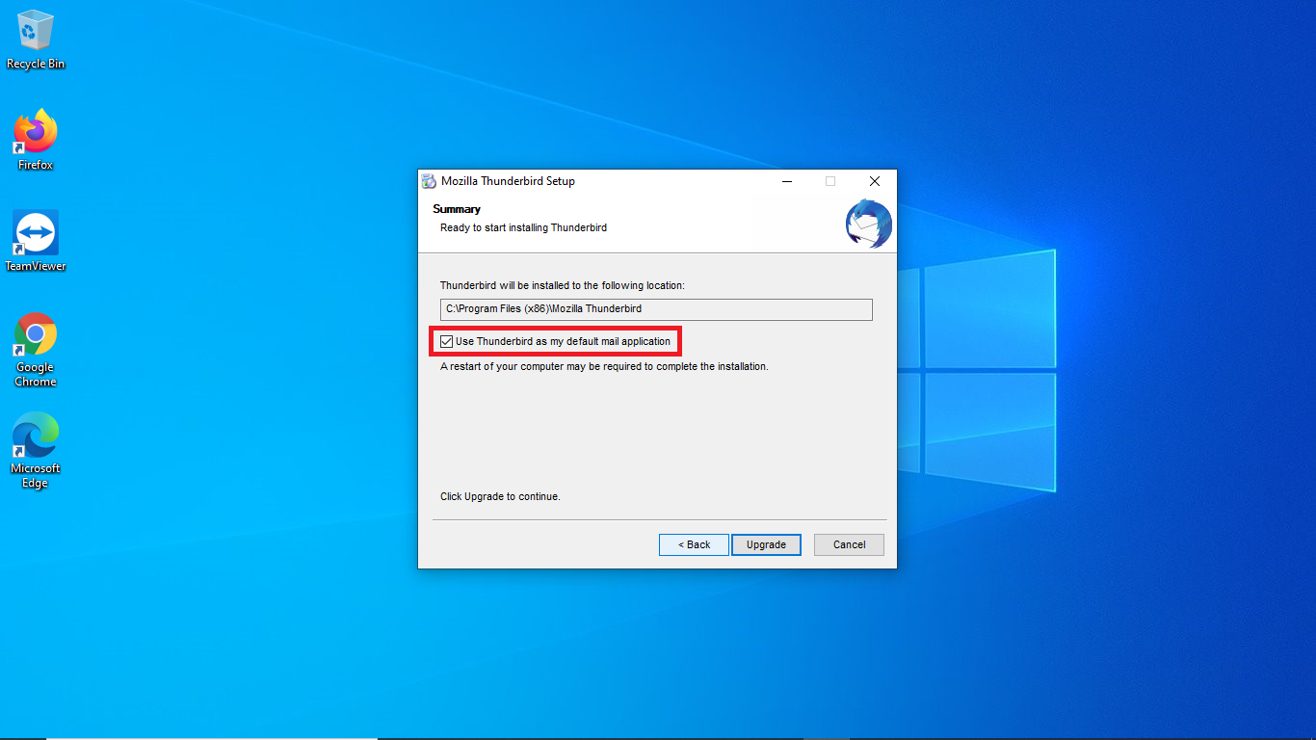1316x740 pixels.
Task: Minimize the Mozilla Thunderbird Setup window
Action: click(x=787, y=181)
